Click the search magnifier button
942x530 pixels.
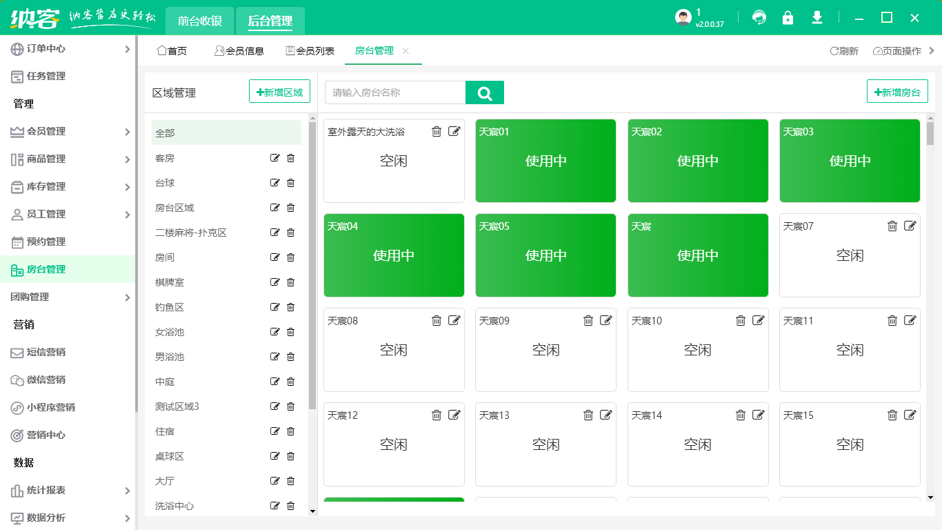click(x=485, y=92)
